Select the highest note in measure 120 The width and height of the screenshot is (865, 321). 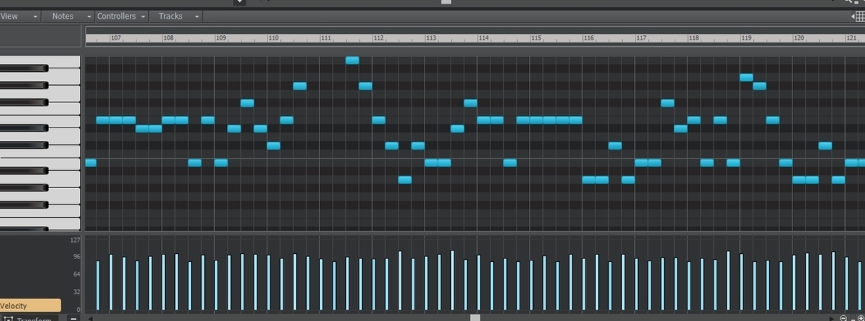click(x=825, y=146)
